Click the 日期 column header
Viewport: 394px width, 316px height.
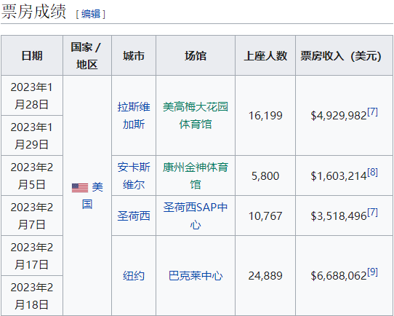[32, 55]
